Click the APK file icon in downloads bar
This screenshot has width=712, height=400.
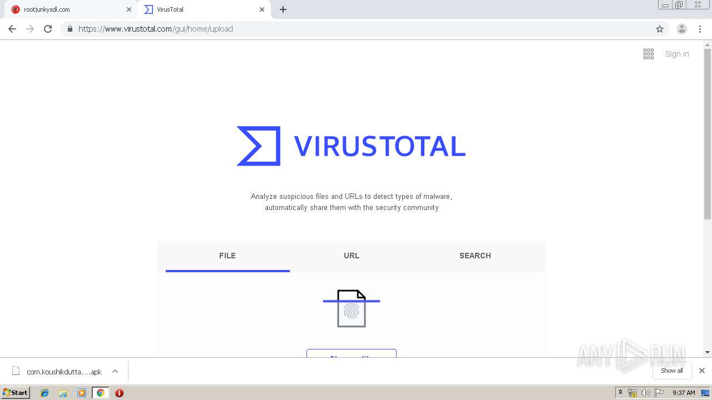coord(16,371)
